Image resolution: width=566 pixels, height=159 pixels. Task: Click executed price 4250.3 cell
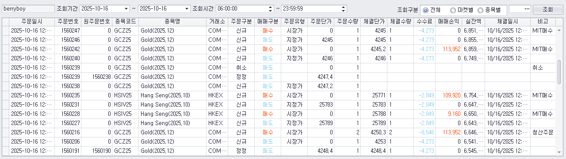(374, 132)
